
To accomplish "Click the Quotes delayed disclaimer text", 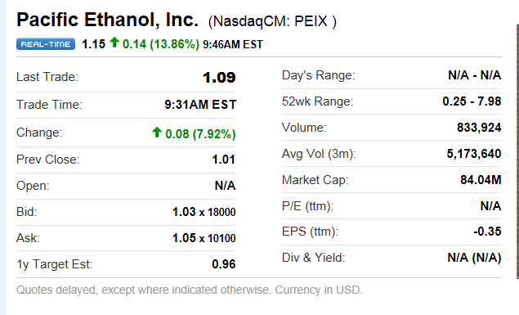I will click(x=190, y=290).
